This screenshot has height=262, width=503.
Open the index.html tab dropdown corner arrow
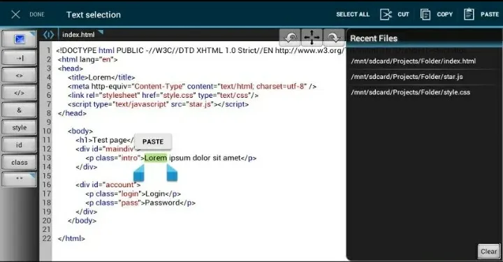click(x=101, y=31)
